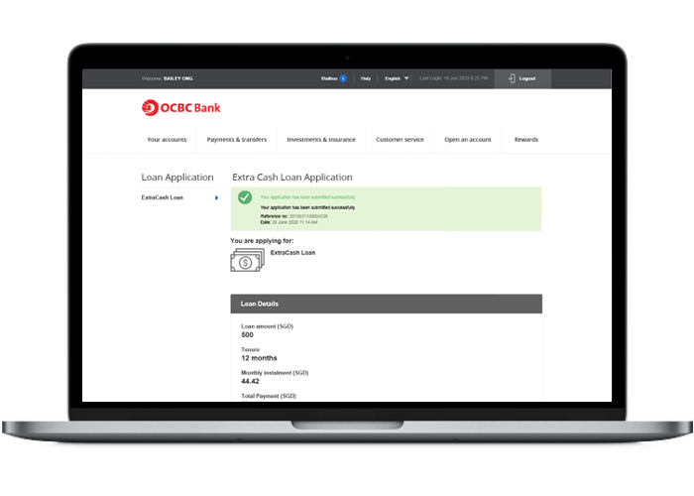694x496 pixels.
Task: Open the Rewards menu
Action: 526,140
